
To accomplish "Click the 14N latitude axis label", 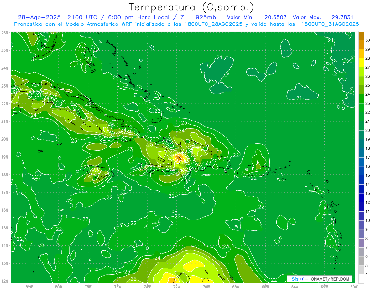I will [4, 245].
